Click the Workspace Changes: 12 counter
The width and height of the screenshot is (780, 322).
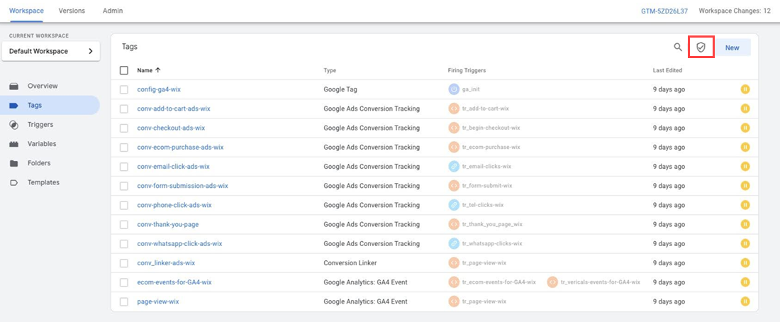point(735,11)
